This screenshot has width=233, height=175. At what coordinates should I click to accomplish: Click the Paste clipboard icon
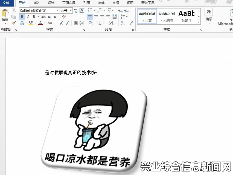[x=5, y=13]
